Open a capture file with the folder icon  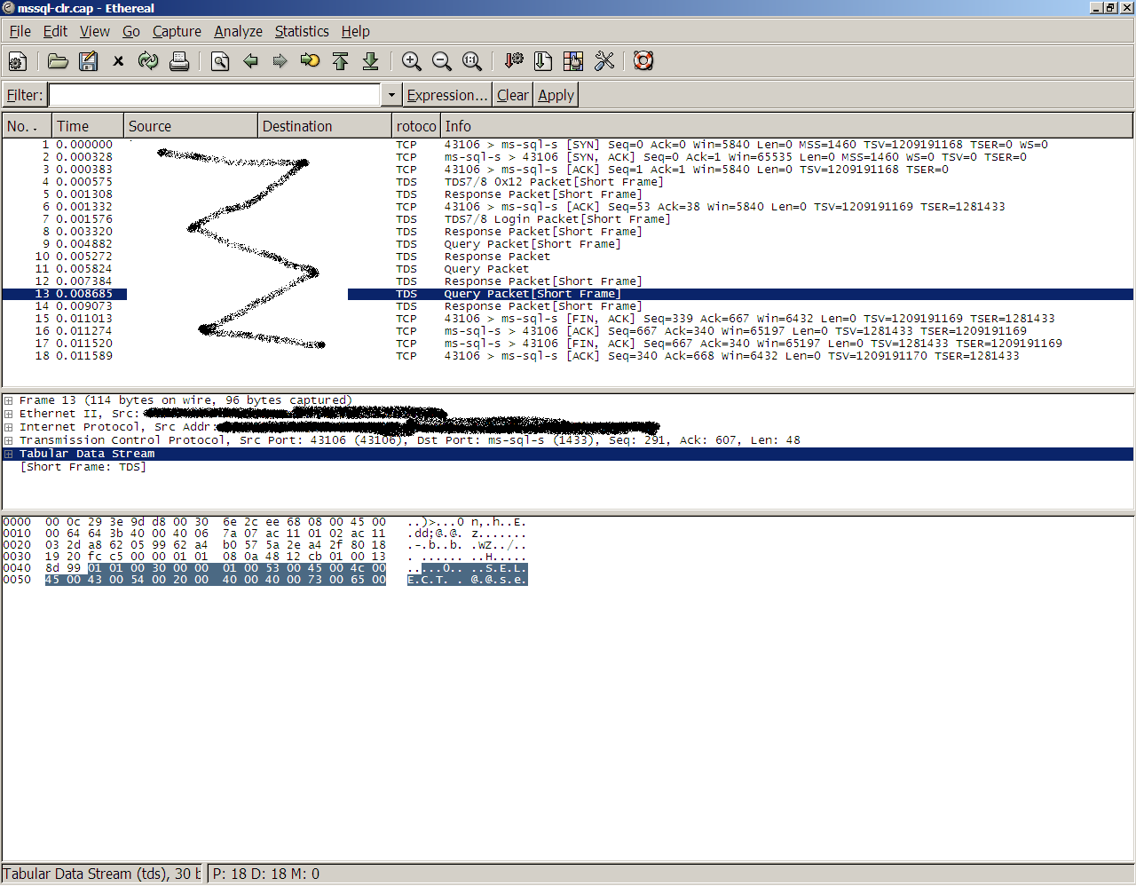58,61
